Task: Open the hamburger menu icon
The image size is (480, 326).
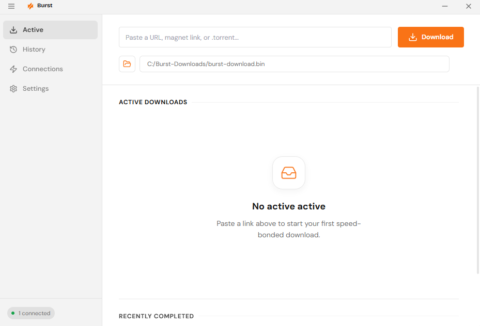Action: click(x=11, y=6)
